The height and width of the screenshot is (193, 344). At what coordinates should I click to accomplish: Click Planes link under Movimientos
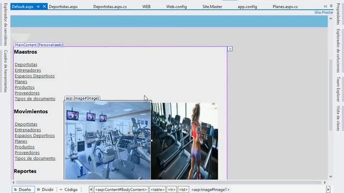point(21,141)
